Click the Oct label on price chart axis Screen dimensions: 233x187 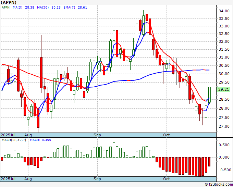pos(166,135)
